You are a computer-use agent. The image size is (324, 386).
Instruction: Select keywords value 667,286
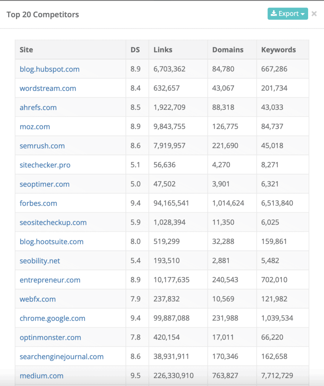[x=274, y=69]
